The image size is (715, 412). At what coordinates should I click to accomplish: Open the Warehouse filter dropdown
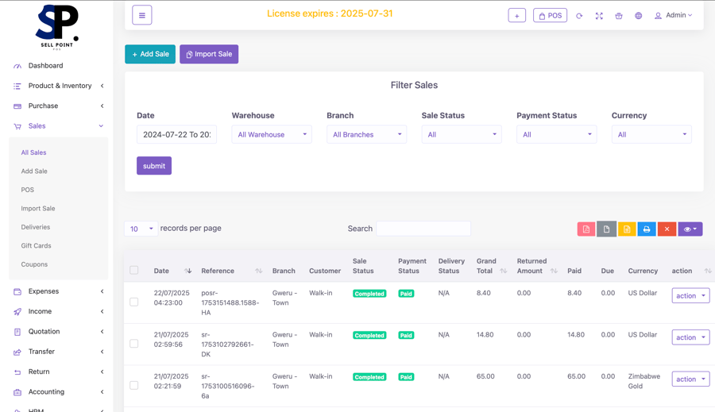pyautogui.click(x=272, y=135)
